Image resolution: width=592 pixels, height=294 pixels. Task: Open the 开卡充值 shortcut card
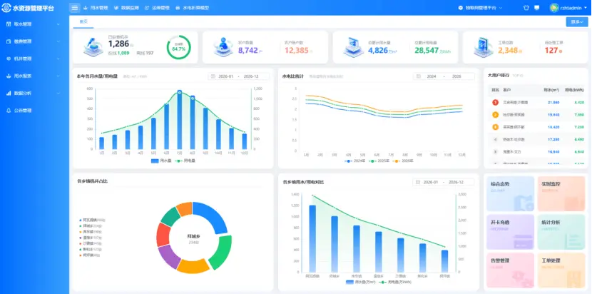510,232
